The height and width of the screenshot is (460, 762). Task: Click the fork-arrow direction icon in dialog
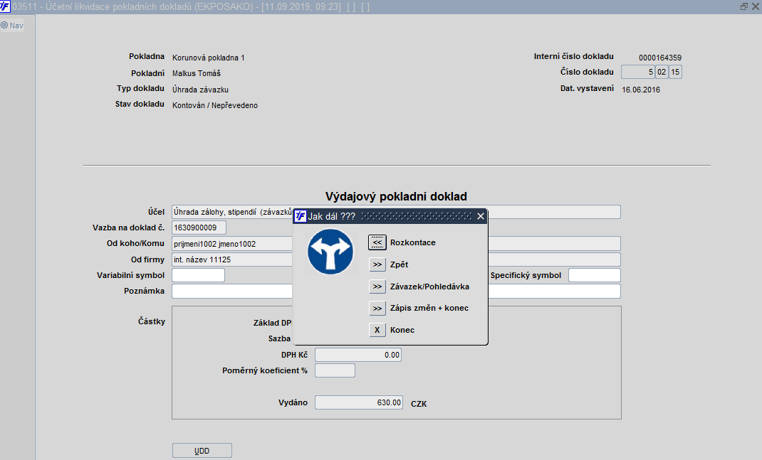point(330,252)
